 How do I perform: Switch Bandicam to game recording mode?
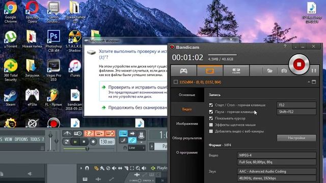(183, 71)
